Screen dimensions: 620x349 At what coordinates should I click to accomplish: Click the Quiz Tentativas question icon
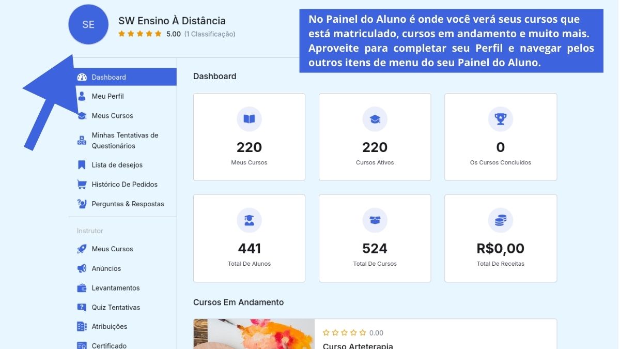tap(82, 307)
